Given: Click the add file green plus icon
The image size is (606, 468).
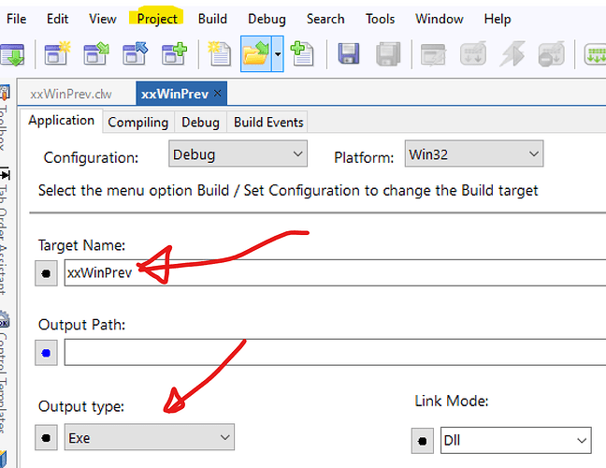Looking at the screenshot, I should (x=301, y=54).
